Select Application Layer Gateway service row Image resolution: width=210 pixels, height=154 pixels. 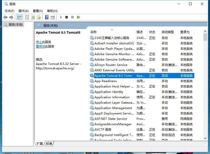[142, 103]
